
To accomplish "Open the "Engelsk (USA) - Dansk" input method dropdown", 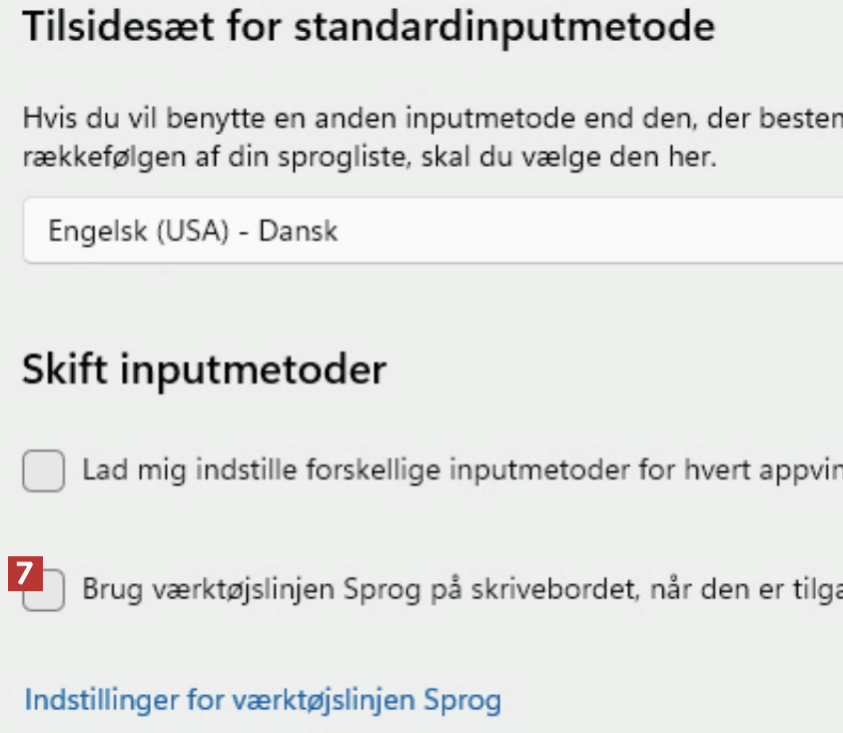I will [431, 232].
